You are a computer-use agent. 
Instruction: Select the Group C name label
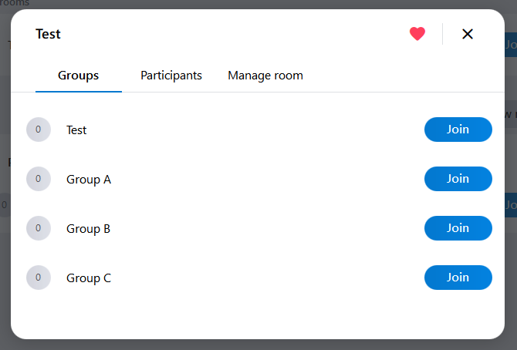coord(89,278)
